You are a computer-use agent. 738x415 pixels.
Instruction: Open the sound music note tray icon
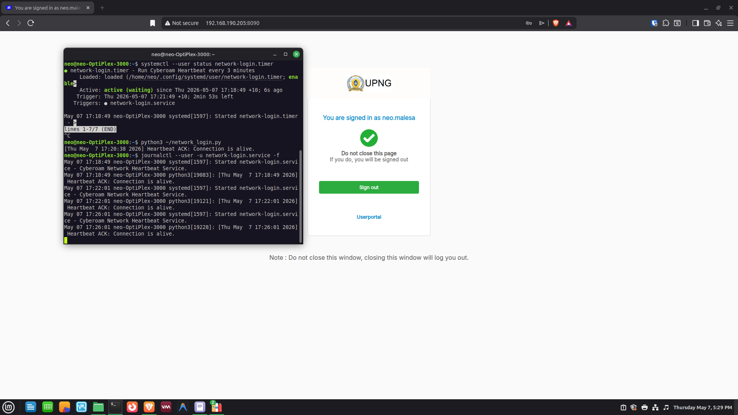coord(666,408)
